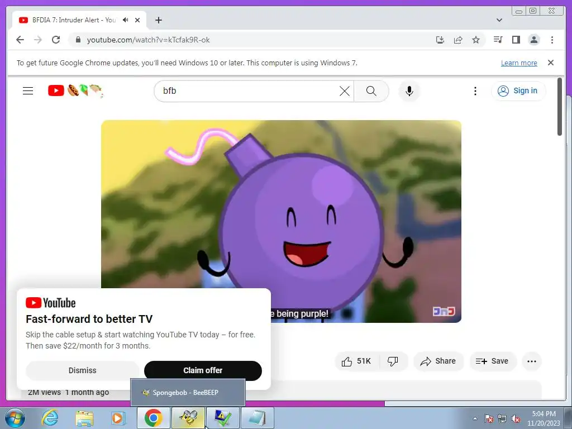This screenshot has width=572, height=429.
Task: Dismiss the YouTube TV offer
Action: pyautogui.click(x=83, y=370)
